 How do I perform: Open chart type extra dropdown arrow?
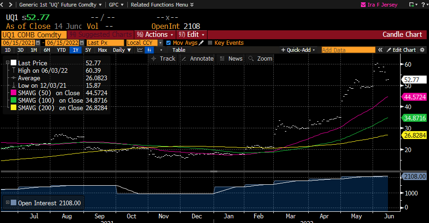point(161,50)
